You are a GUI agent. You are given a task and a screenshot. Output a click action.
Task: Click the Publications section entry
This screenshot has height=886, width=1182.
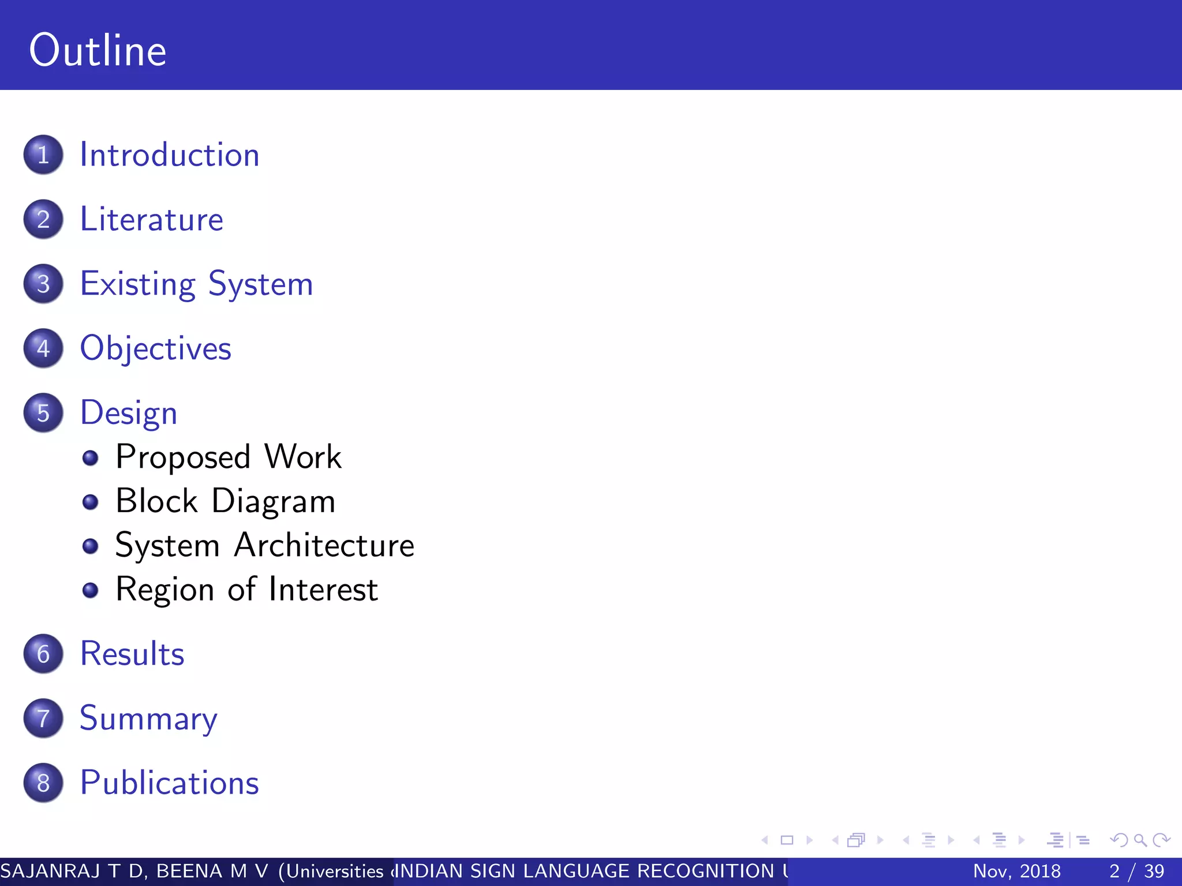(x=169, y=783)
